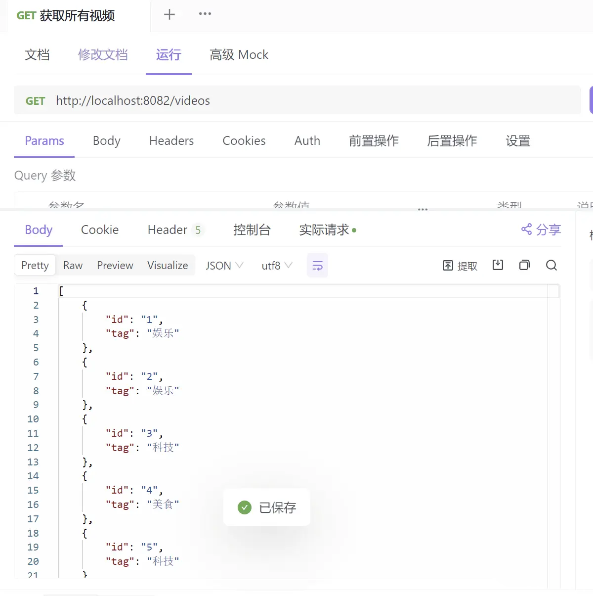
Task: Download the response with save icon
Action: pos(498,265)
